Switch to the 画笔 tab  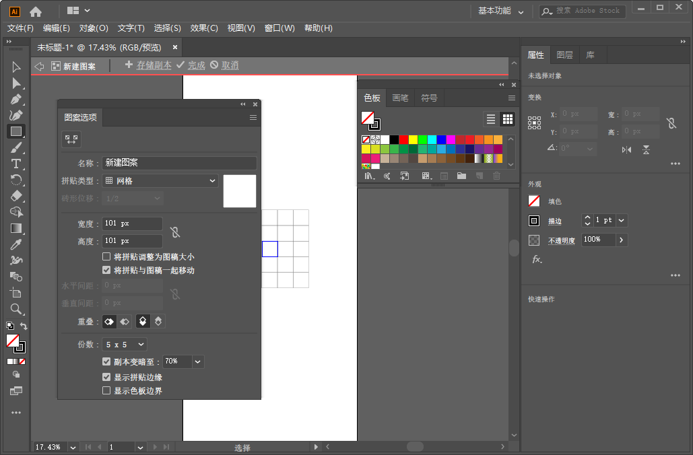[400, 98]
